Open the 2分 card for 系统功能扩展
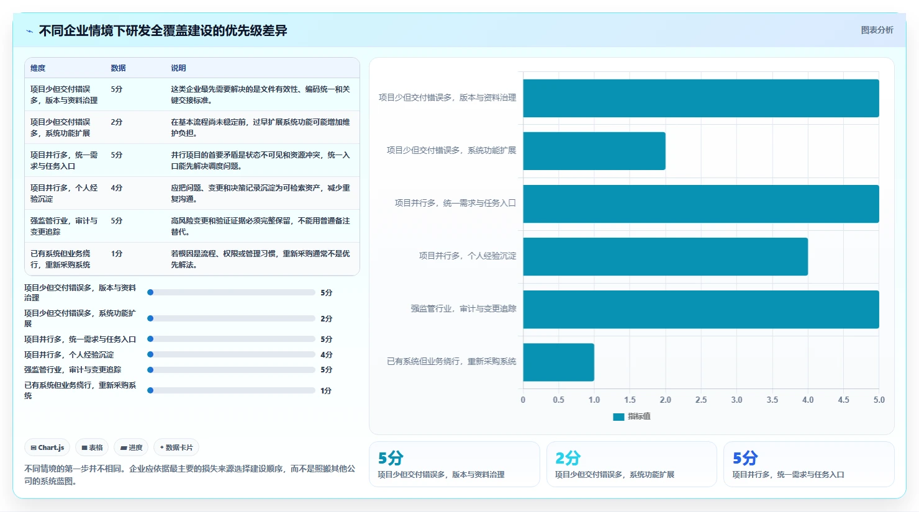Image resolution: width=919 pixels, height=512 pixels. (x=632, y=464)
